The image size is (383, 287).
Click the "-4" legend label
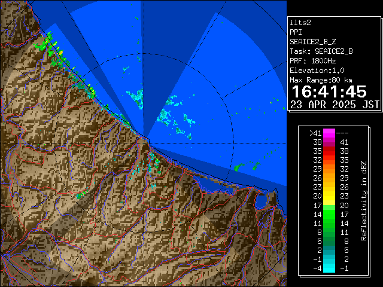[317, 268]
